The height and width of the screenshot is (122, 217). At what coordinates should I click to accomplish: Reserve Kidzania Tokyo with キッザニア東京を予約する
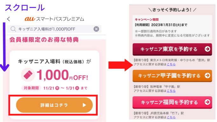tap(172, 49)
